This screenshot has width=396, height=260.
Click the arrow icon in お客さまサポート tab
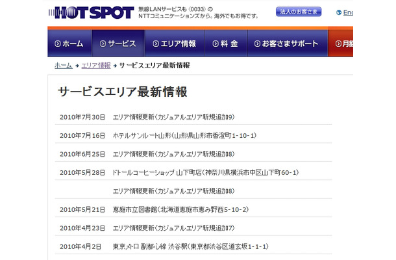[257, 44]
